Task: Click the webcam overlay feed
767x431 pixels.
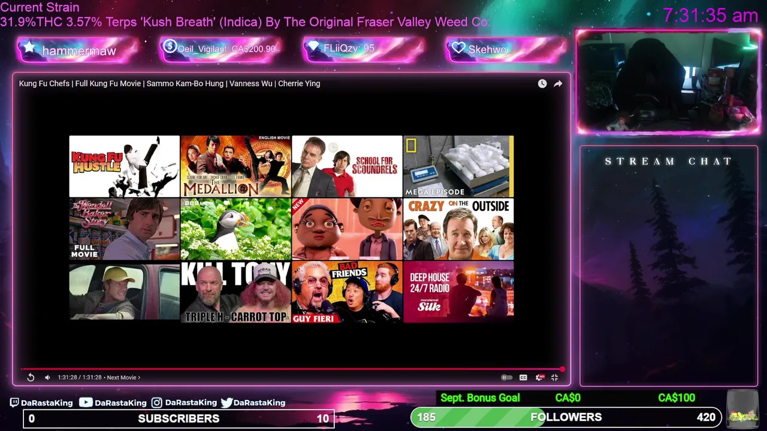Action: tap(668, 82)
